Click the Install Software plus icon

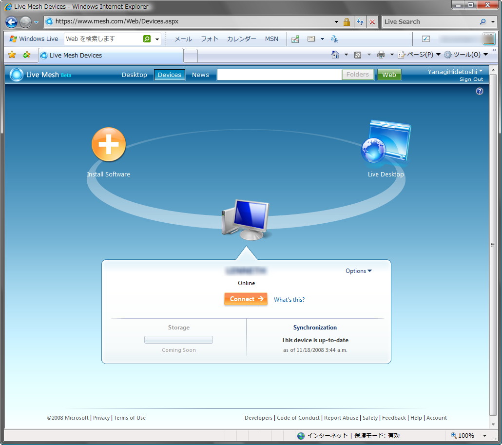pyautogui.click(x=109, y=144)
